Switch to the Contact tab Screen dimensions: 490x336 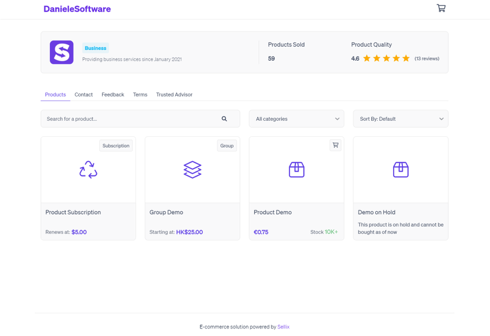tap(84, 95)
